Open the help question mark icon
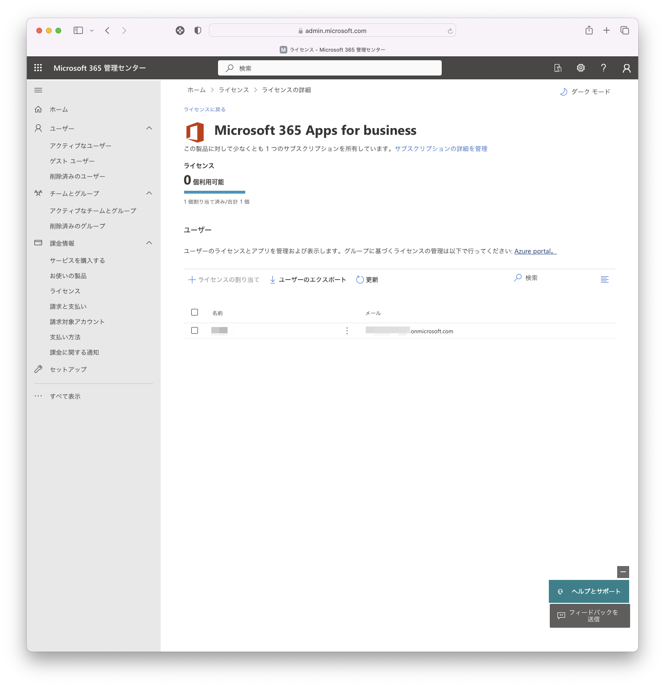 (604, 68)
